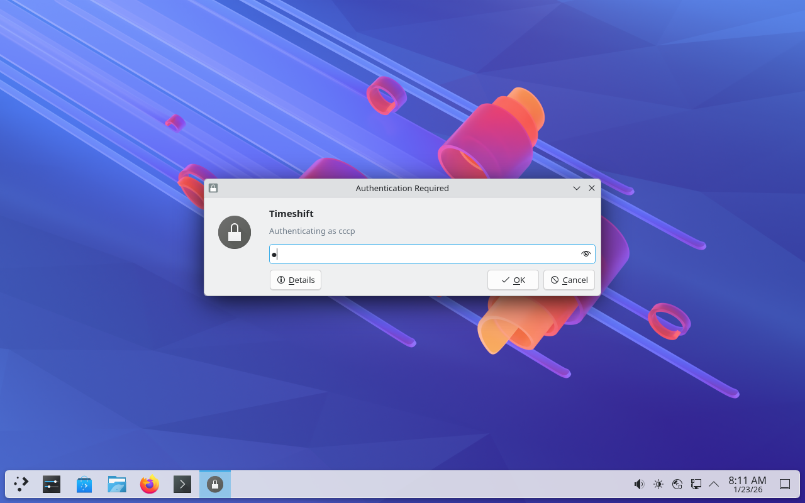Toggle password visibility with the eye icon
Image resolution: width=805 pixels, height=503 pixels.
(x=586, y=254)
